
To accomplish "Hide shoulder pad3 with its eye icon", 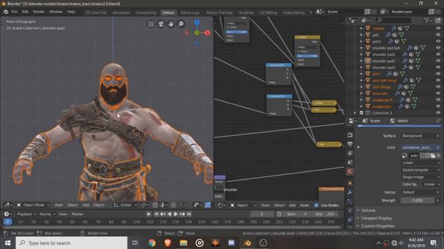I will point(438,67).
